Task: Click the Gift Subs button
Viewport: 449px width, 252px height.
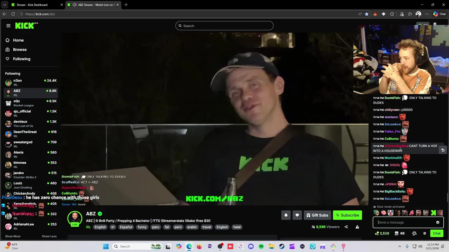Action: pyautogui.click(x=317, y=215)
